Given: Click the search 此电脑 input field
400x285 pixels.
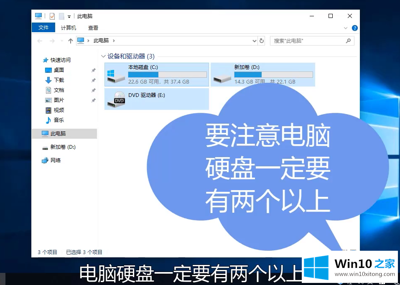Looking at the screenshot, I should click(308, 41).
